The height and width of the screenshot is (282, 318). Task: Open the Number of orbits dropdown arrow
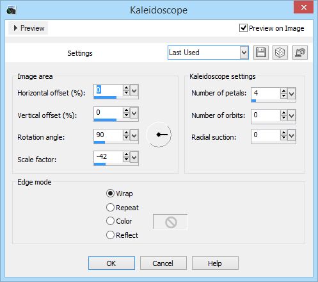(292, 115)
